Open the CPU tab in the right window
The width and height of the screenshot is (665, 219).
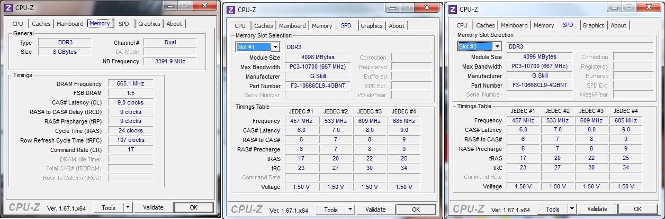pyautogui.click(x=462, y=25)
